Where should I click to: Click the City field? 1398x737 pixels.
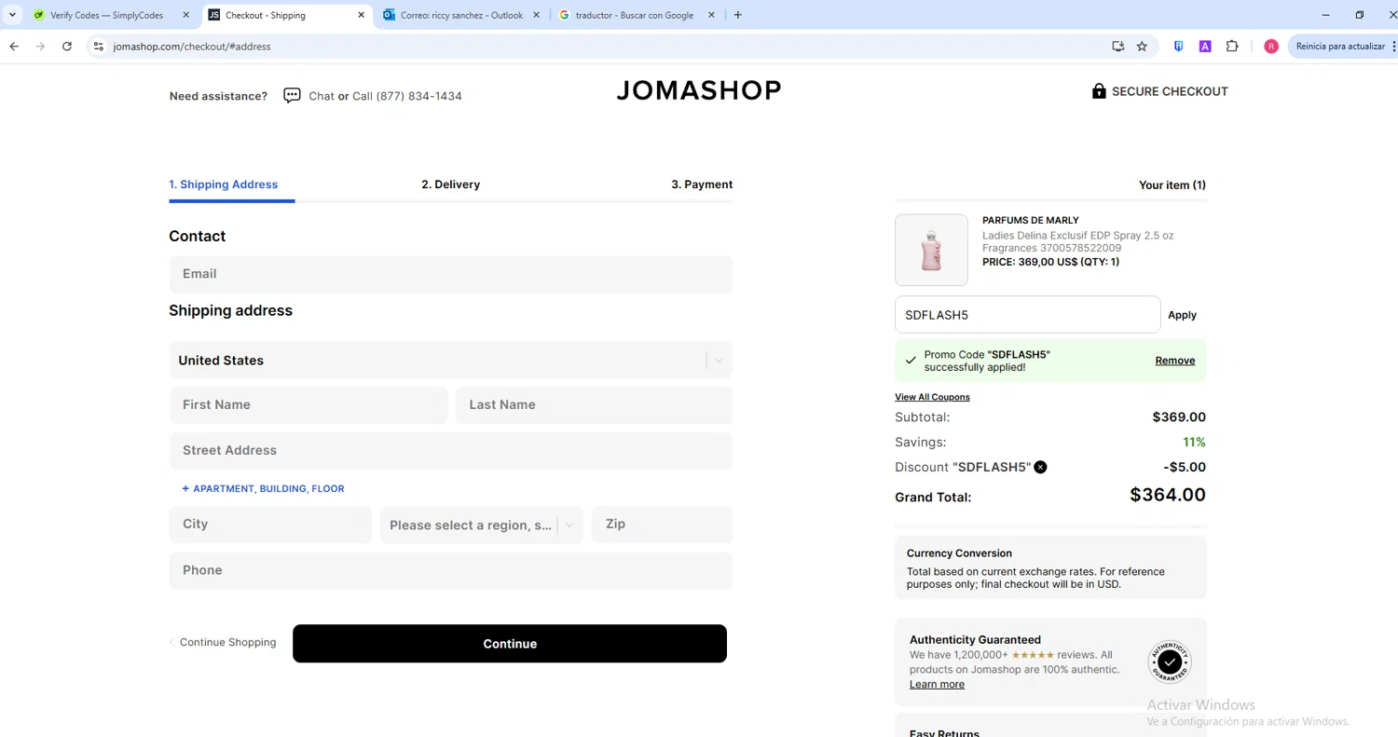(x=270, y=525)
